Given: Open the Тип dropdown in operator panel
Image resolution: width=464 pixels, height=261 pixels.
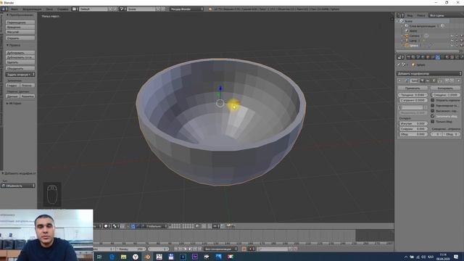Looking at the screenshot, I should (x=18, y=186).
